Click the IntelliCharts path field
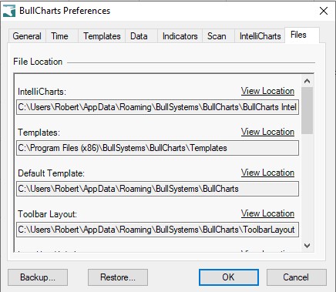Screen dimensions: 336x292 pos(157,107)
